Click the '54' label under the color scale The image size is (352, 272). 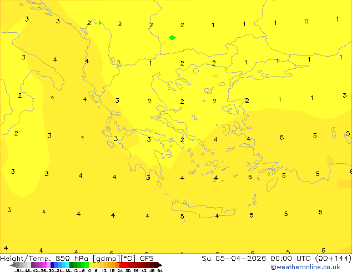160,270
